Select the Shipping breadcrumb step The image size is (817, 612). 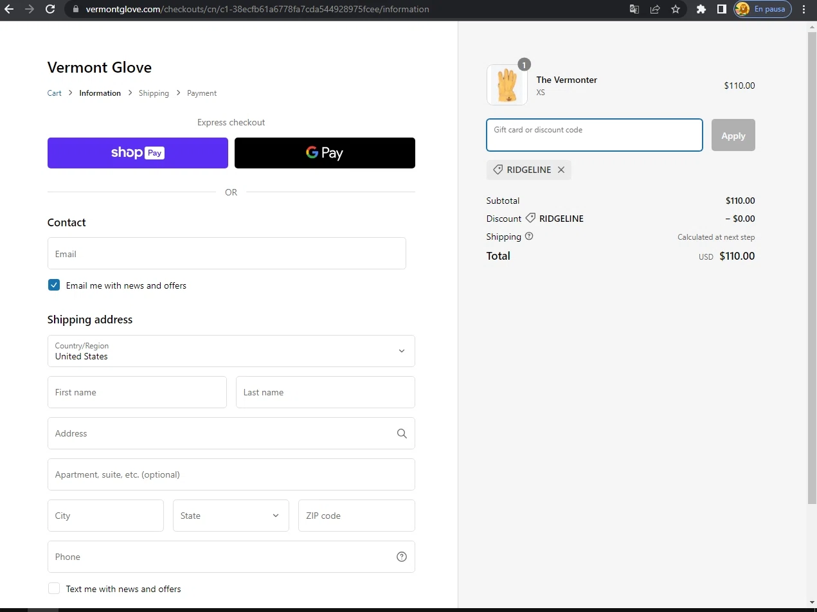154,93
